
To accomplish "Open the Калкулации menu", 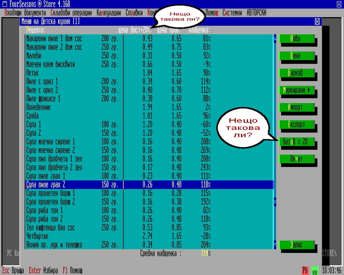I will pyautogui.click(x=108, y=13).
